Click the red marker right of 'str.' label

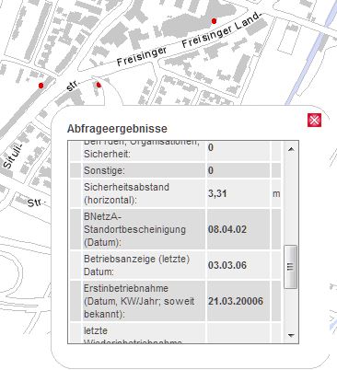(99, 85)
